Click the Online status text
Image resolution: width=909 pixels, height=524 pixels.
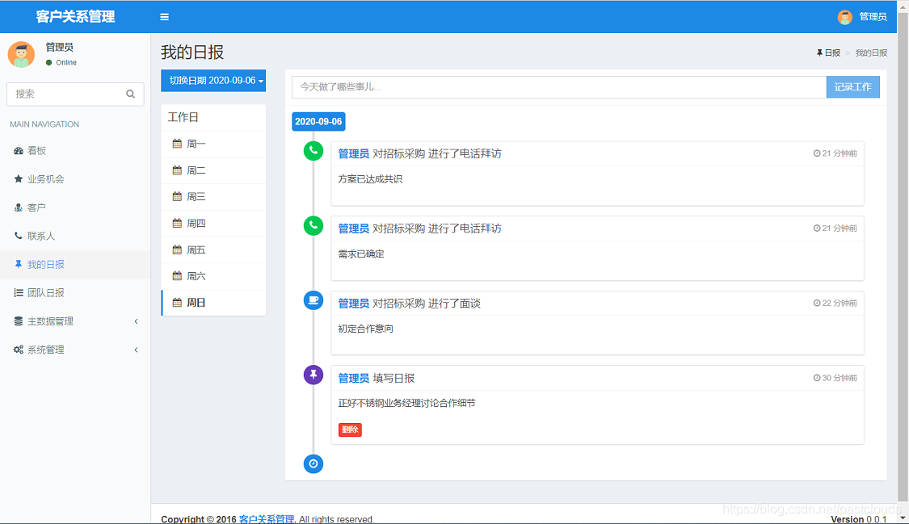66,62
